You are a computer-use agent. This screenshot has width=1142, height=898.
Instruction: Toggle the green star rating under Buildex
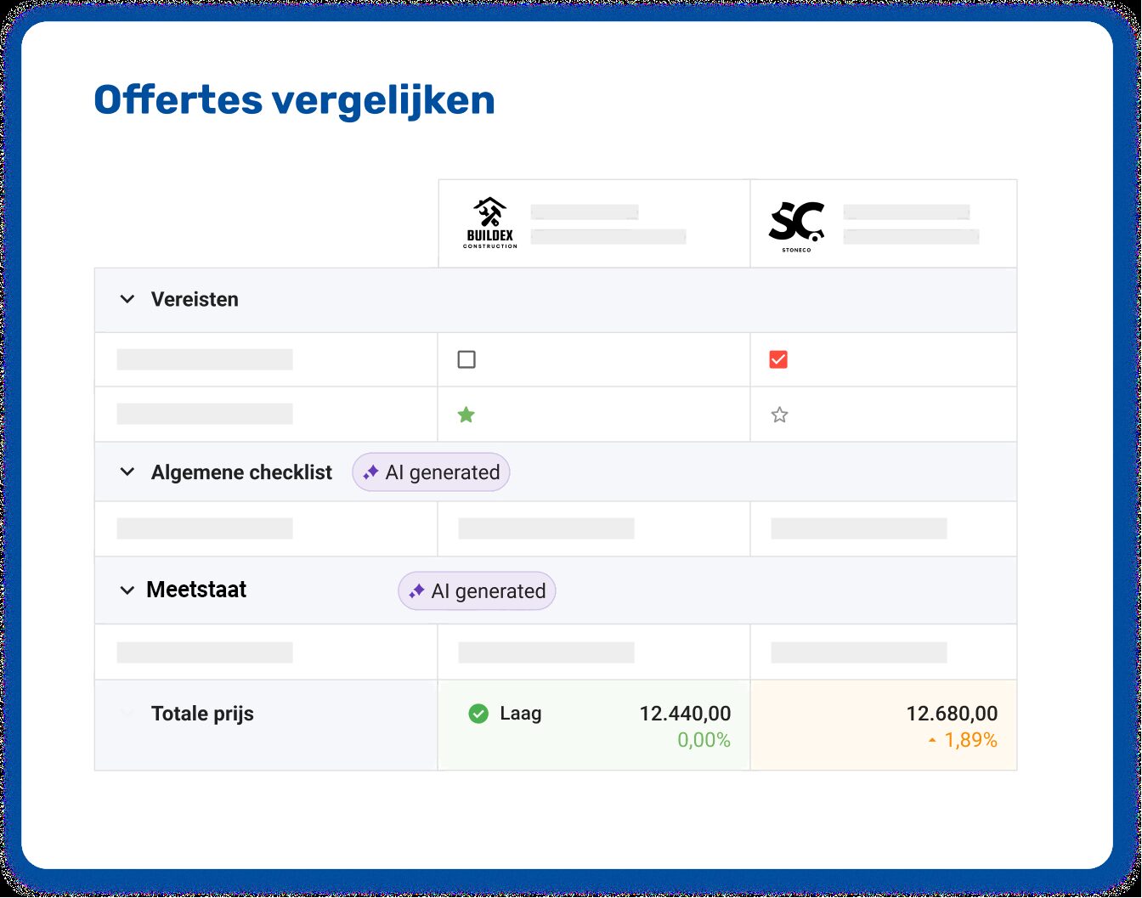[466, 415]
